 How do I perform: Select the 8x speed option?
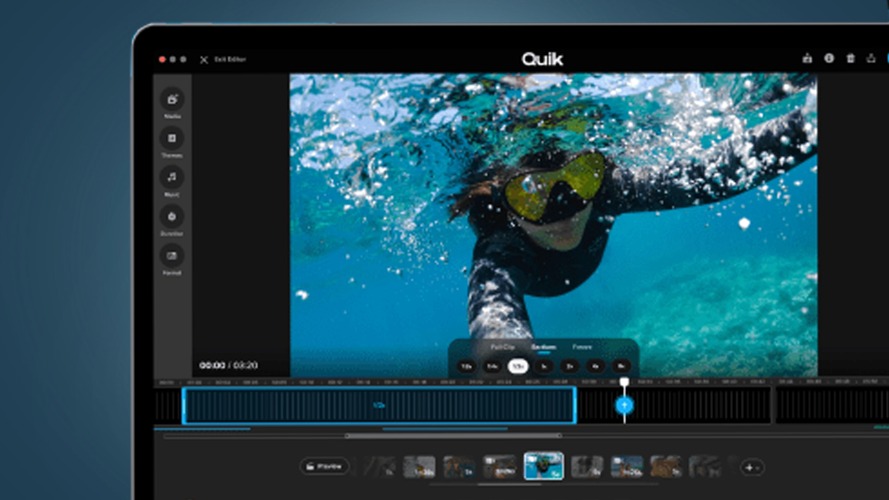[x=621, y=367]
